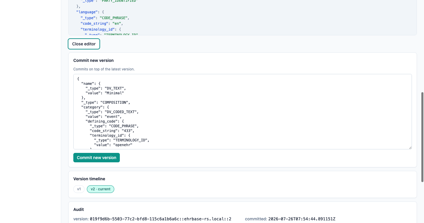
Task: Click the "_type": "DV_TEXT" line in editor
Action: pos(106,88)
